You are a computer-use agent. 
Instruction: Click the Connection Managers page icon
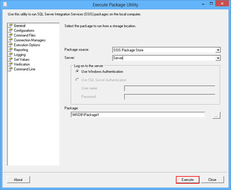coord(10,40)
